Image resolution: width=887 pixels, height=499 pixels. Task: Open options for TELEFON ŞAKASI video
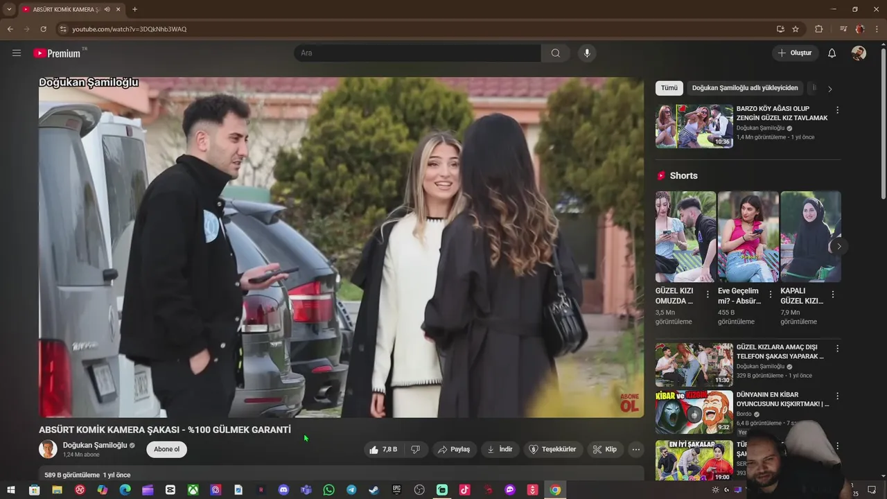pyautogui.click(x=837, y=349)
